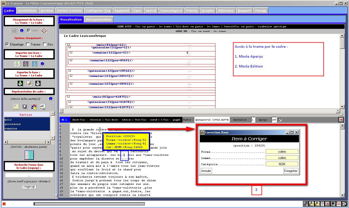Click the Aperçu value field 100
This screenshot has height=208, width=349.
(x=274, y=120)
